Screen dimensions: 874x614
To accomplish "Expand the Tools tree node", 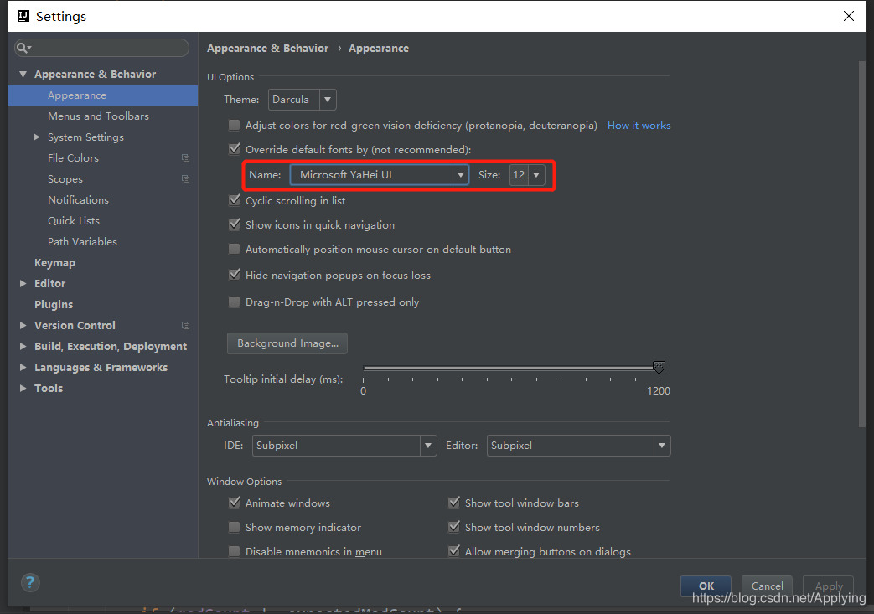I will [23, 389].
